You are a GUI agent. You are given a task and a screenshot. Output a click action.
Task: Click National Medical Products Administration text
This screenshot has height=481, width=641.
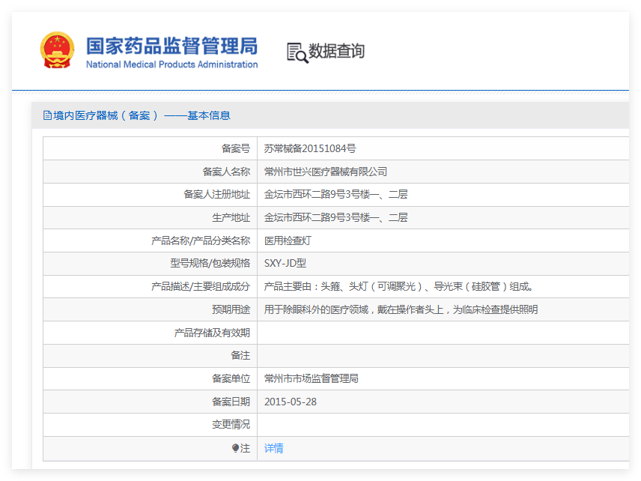coord(171,64)
